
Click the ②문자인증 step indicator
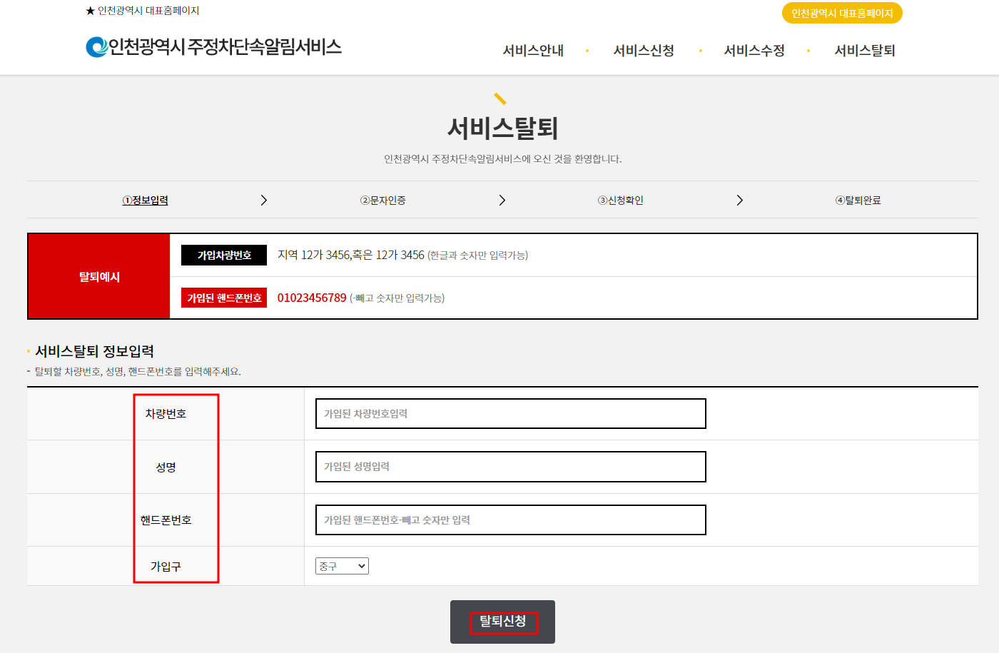[382, 201]
